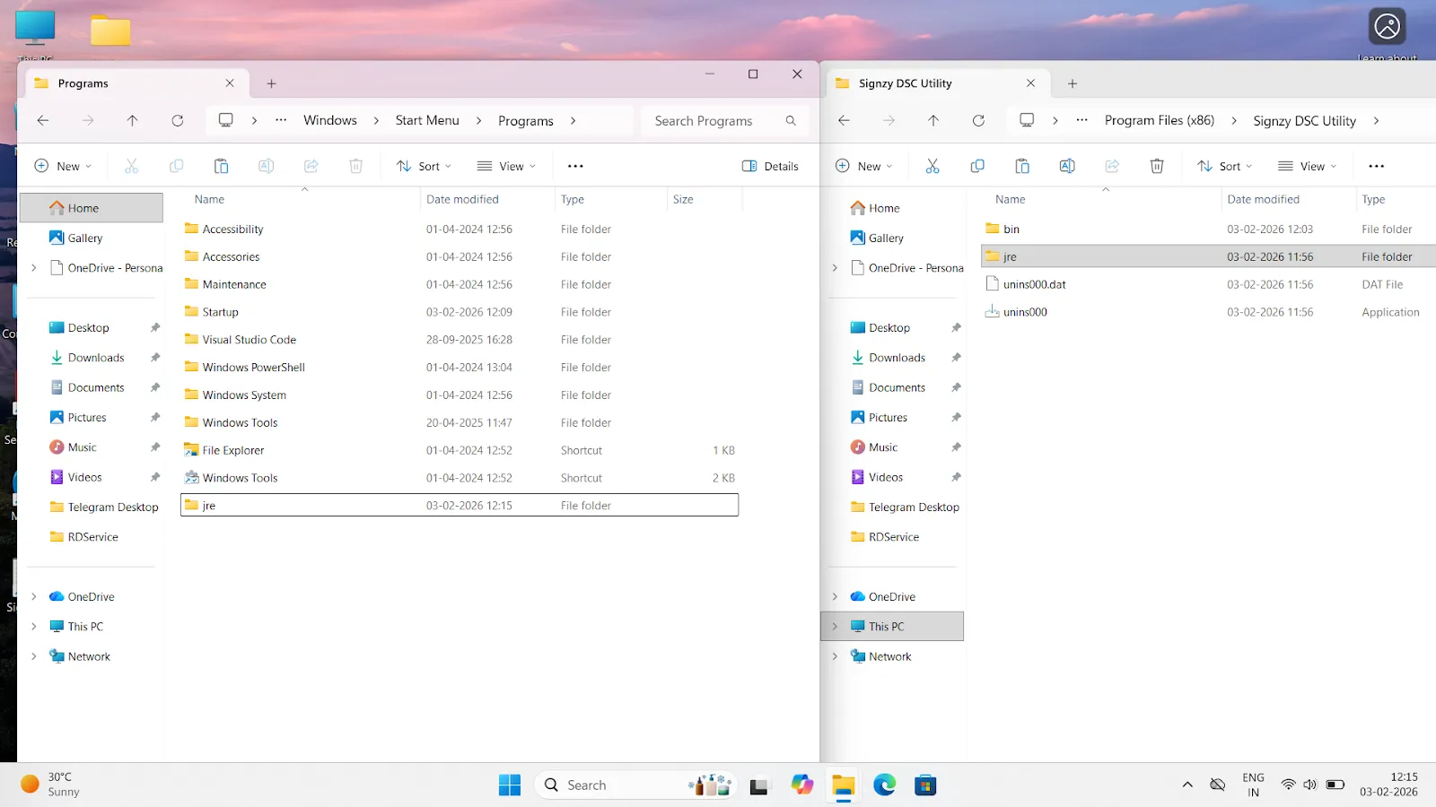1436x807 pixels.
Task: Open Microsoft Edge from taskbar
Action: [x=884, y=785]
